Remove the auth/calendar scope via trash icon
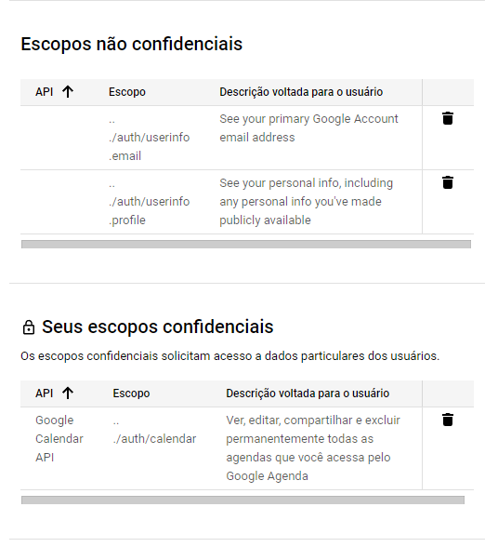This screenshot has height=547, width=498. coord(448,420)
